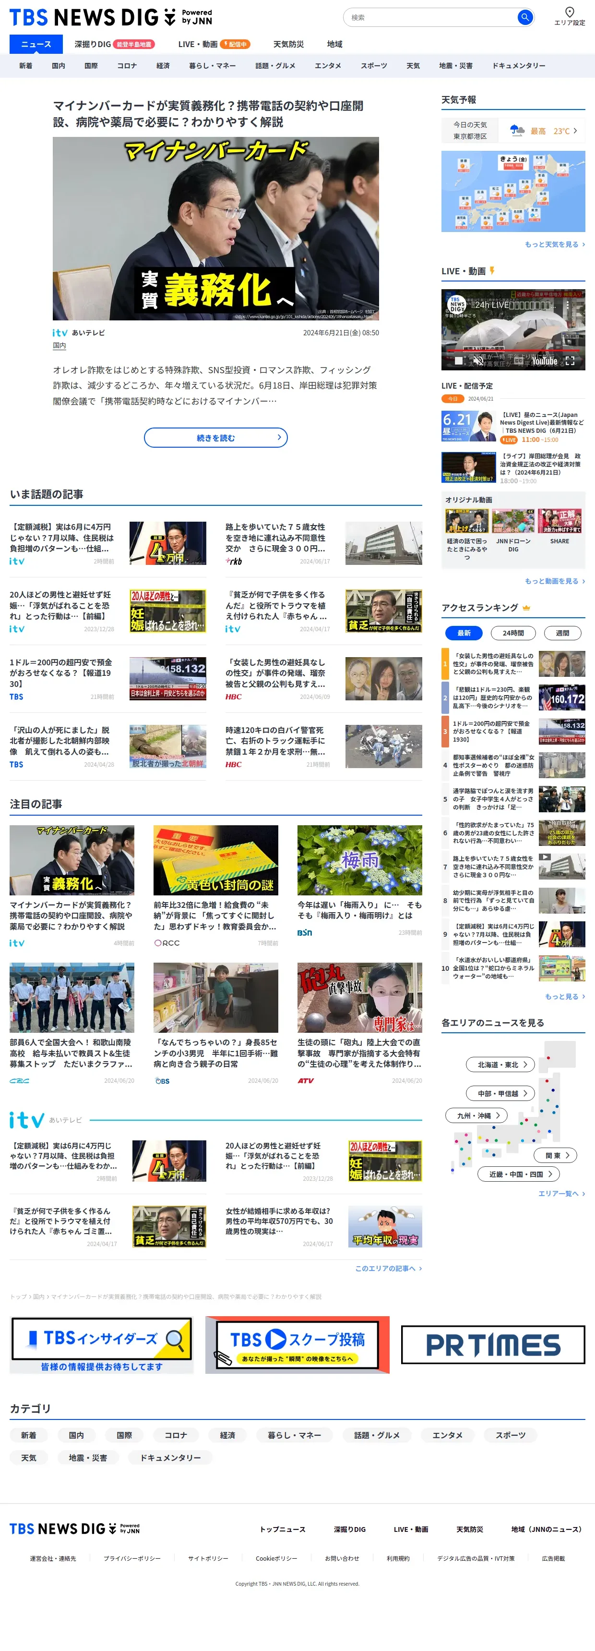Open ranking item 10 水道水がおいしい article
This screenshot has width=595, height=1651.
coord(513,968)
